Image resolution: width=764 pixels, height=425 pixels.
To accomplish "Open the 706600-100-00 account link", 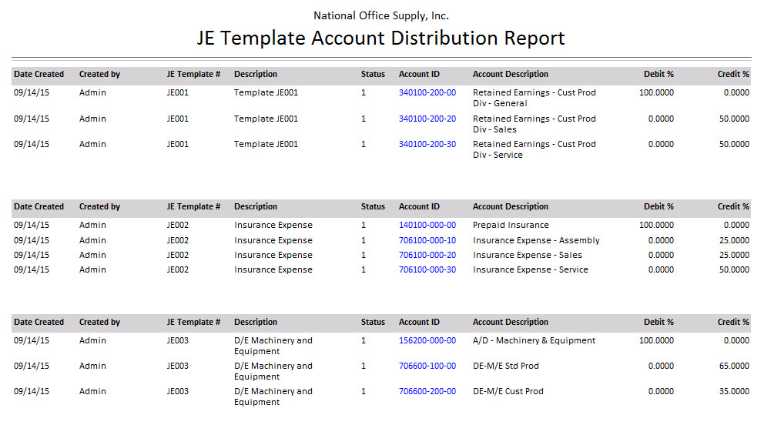I will coord(427,366).
